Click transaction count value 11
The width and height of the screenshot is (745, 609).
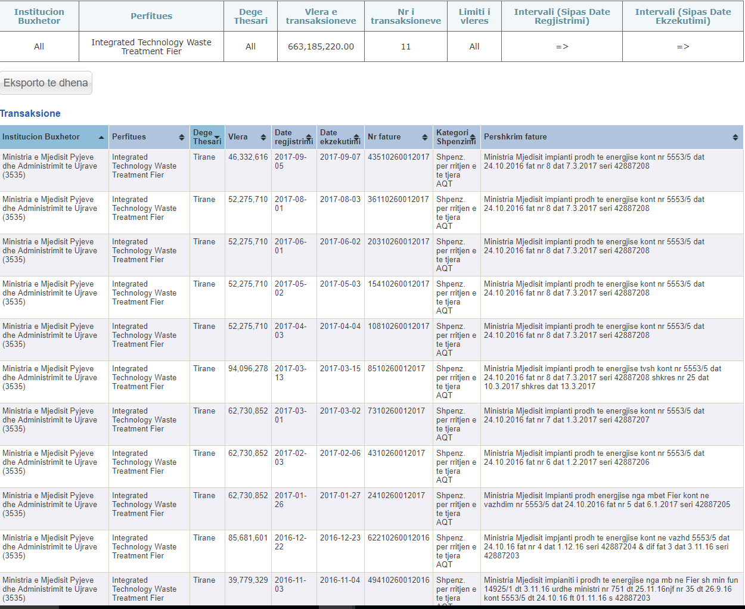coord(406,46)
